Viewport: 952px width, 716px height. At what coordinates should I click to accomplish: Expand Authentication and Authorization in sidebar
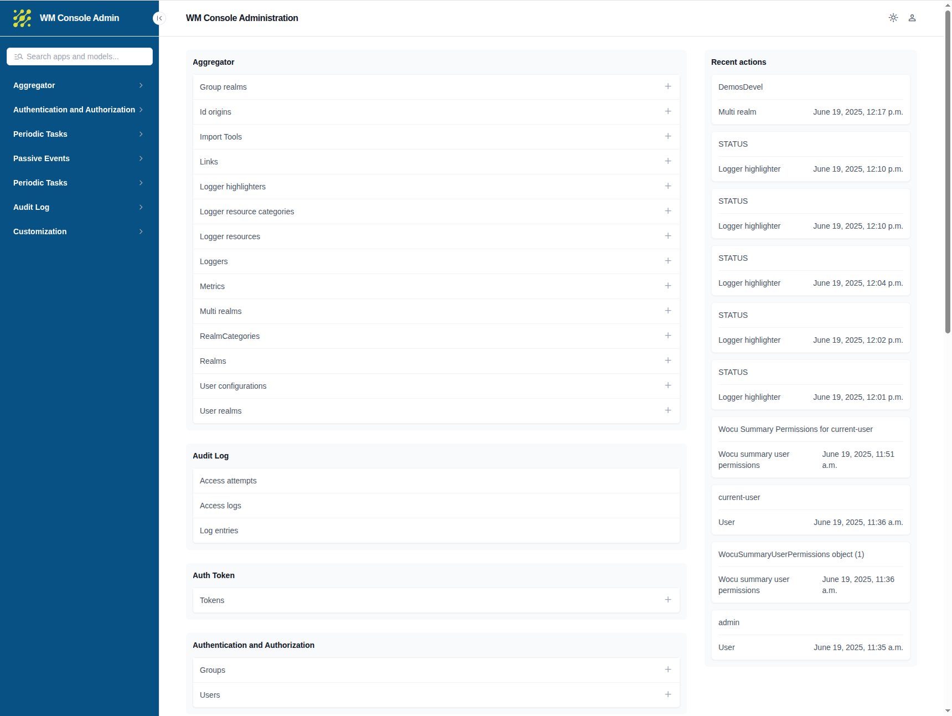point(79,110)
